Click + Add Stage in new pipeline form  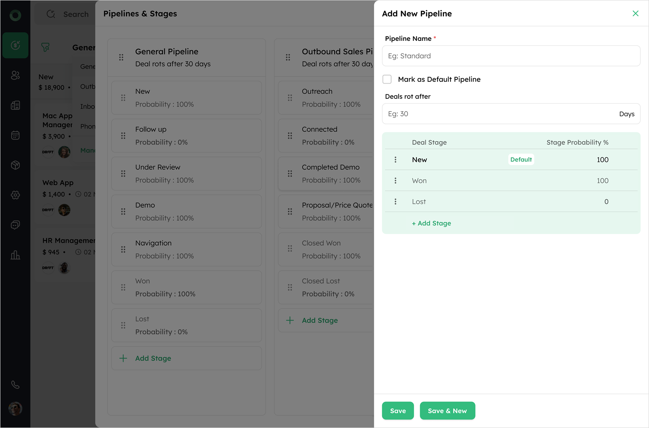(x=431, y=223)
